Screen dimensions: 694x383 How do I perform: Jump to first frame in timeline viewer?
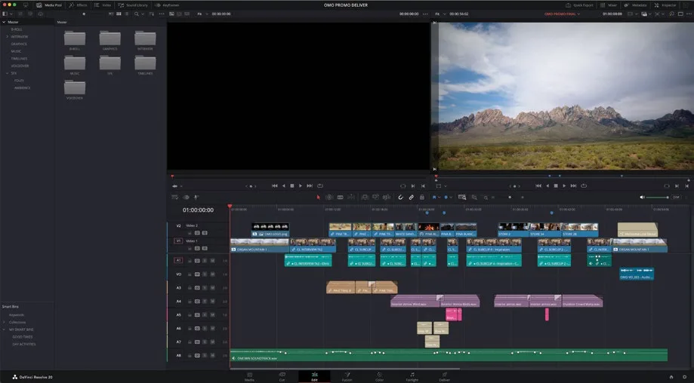(538, 186)
